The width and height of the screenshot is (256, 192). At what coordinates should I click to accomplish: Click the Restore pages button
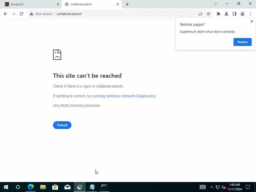point(242,42)
